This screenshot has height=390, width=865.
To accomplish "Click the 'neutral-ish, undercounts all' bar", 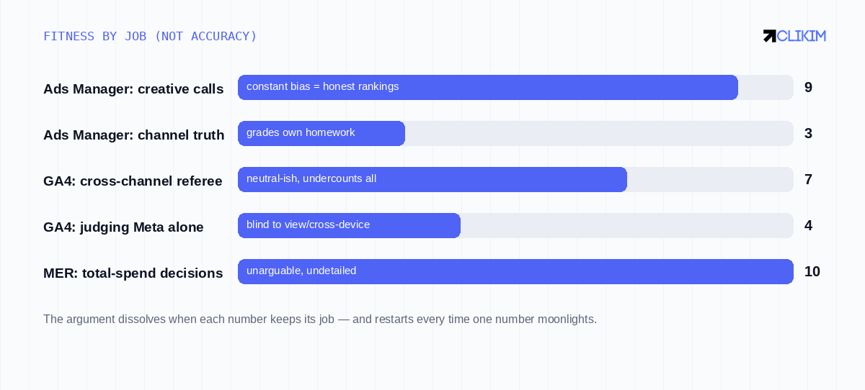I will 432,179.
